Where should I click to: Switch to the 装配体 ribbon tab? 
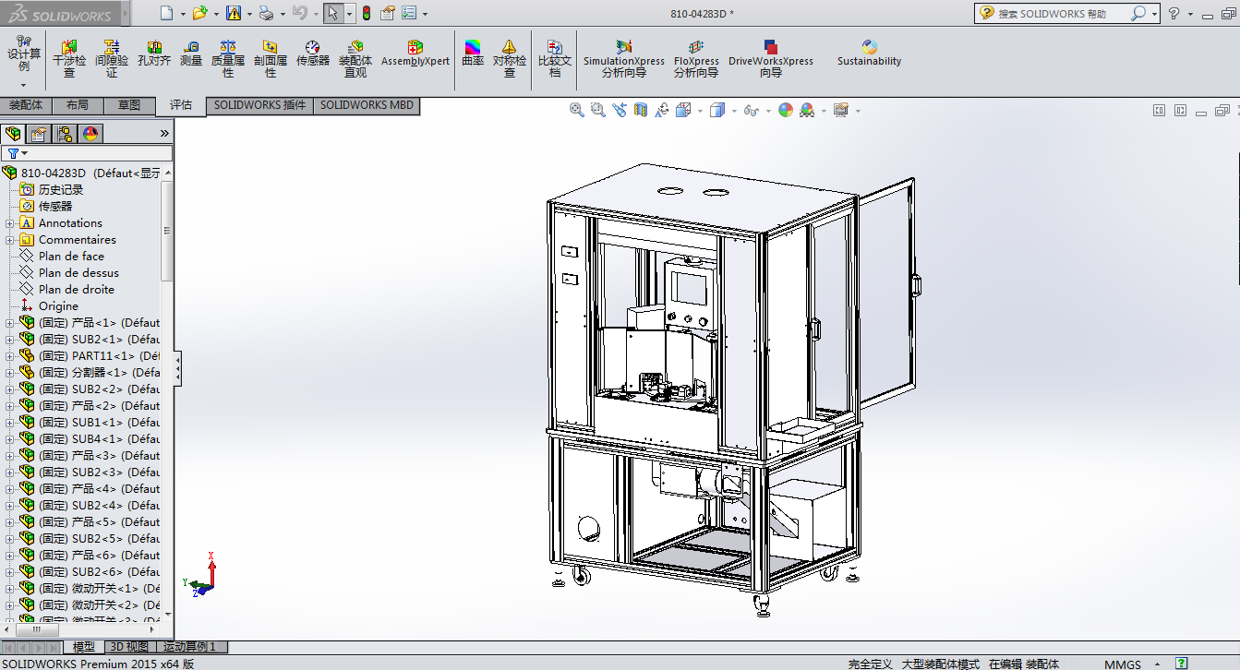(x=26, y=105)
